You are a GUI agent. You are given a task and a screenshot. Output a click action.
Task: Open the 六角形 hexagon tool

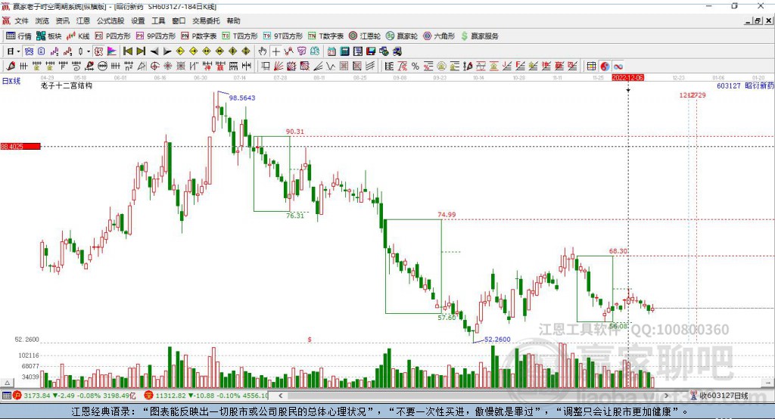point(439,36)
